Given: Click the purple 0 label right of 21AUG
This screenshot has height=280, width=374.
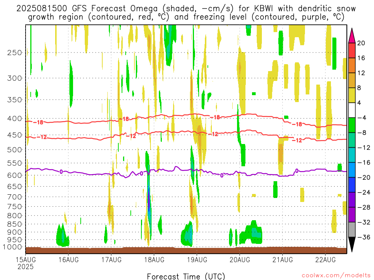Looking at the screenshot, I should click(297, 171).
